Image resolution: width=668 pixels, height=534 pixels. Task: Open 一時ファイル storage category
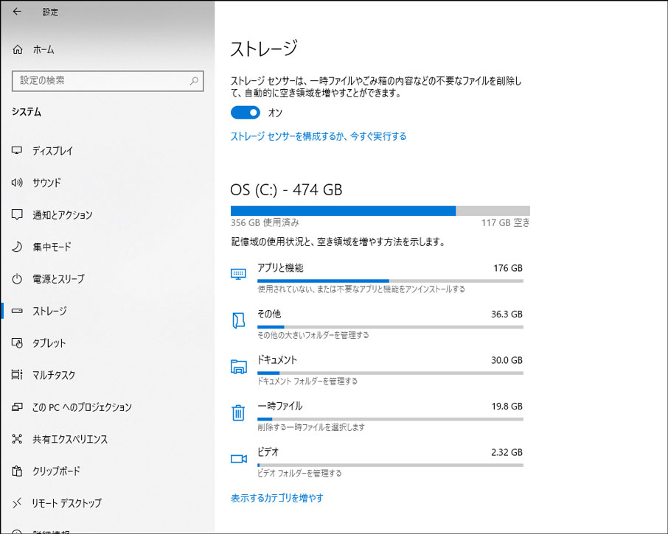point(377,415)
